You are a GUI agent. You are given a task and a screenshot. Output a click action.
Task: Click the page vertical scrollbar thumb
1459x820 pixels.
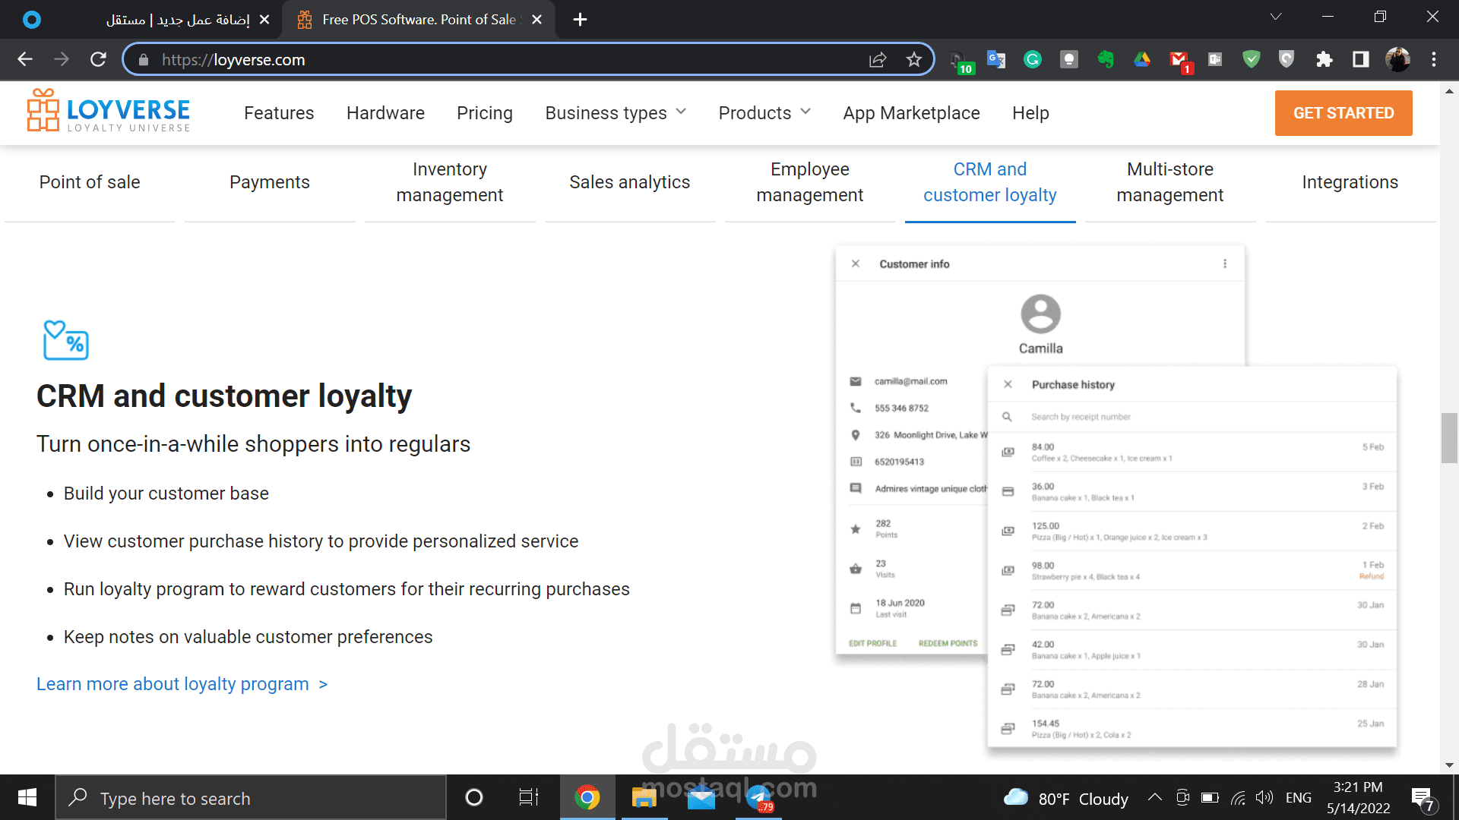(x=1449, y=438)
